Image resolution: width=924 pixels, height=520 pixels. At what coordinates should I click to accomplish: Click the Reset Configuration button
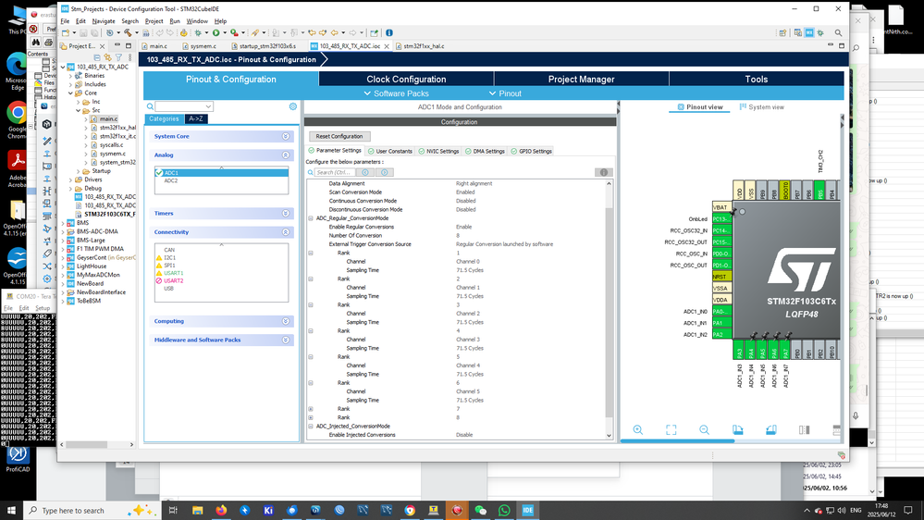tap(339, 136)
